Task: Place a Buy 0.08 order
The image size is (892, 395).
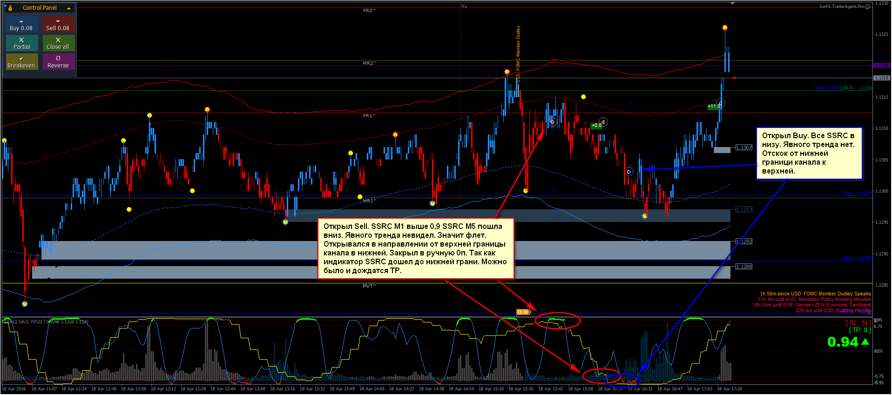Action: (21, 25)
